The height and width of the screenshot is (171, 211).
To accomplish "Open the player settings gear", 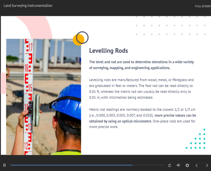I will (187, 165).
